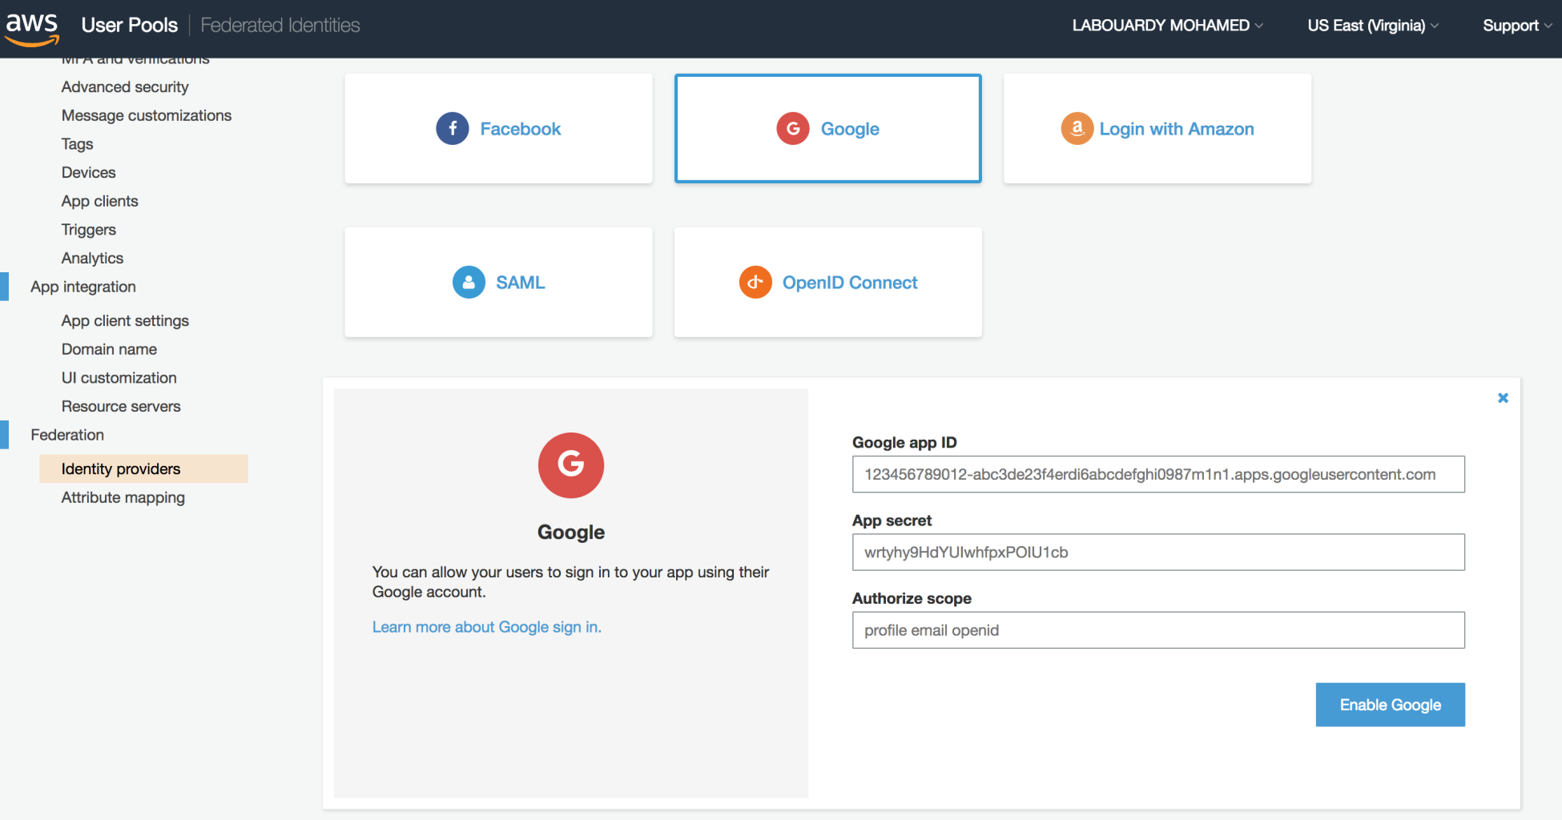Select App integration section in sidebar
Viewport: 1562px width, 820px height.
coord(83,287)
